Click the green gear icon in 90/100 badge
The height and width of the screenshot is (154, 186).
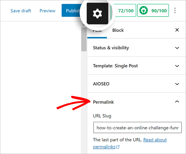click(x=144, y=11)
